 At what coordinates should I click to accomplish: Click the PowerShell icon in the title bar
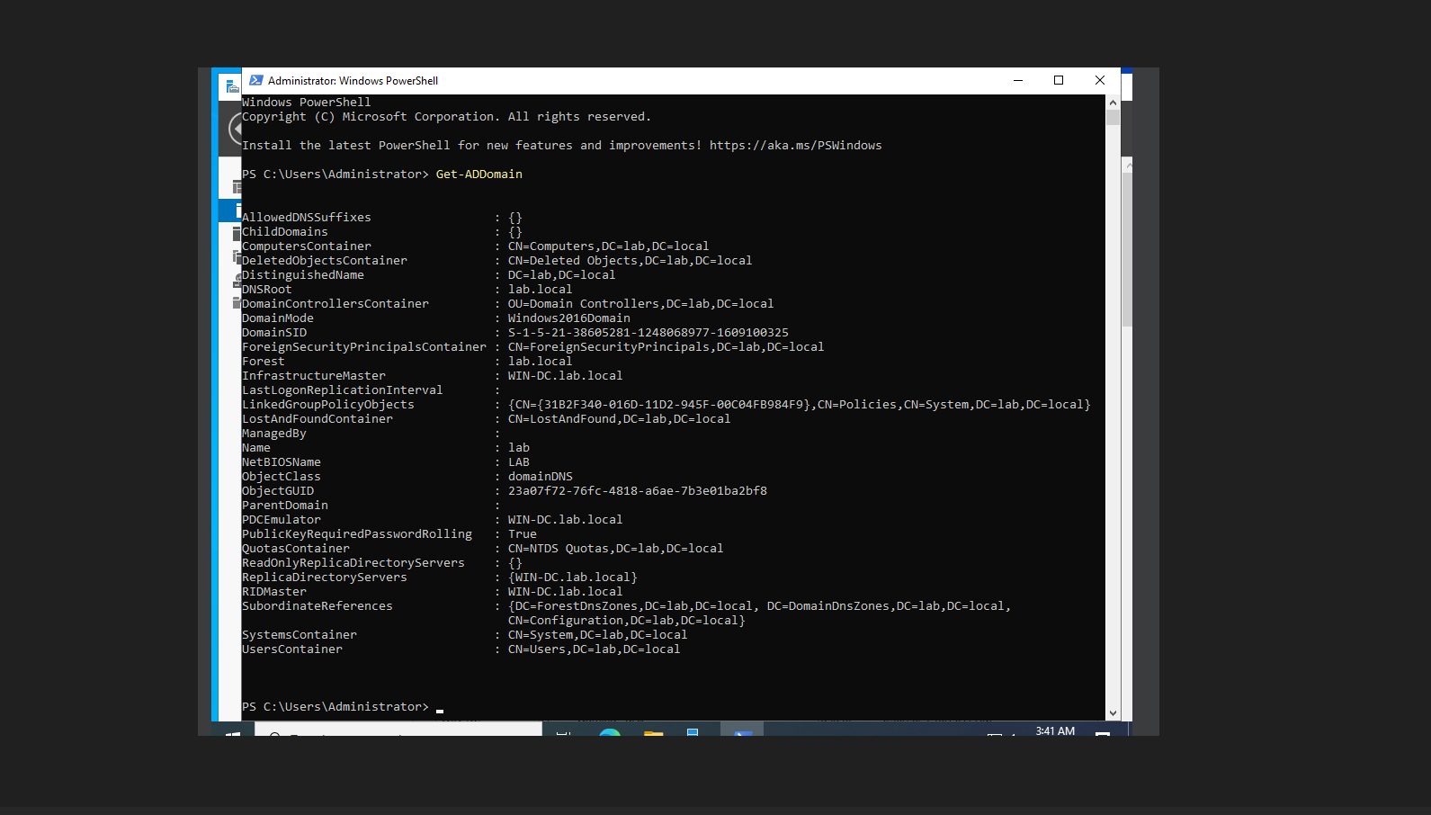[256, 80]
